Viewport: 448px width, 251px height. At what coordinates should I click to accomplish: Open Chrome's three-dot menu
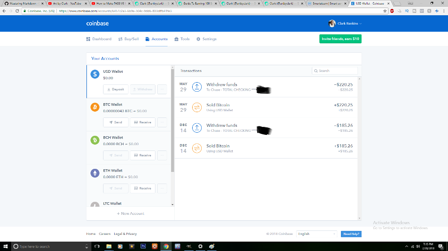444,11
